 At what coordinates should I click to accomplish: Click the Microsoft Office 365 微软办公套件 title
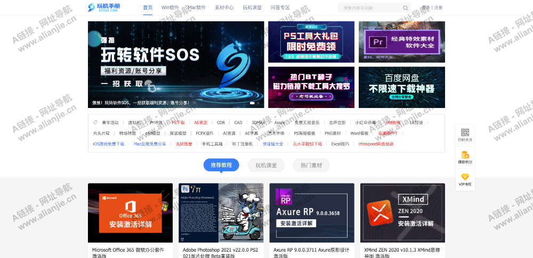128,253
